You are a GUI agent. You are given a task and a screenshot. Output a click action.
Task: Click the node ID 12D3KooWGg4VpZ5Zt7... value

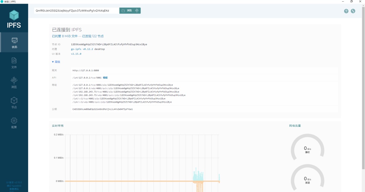point(109,44)
